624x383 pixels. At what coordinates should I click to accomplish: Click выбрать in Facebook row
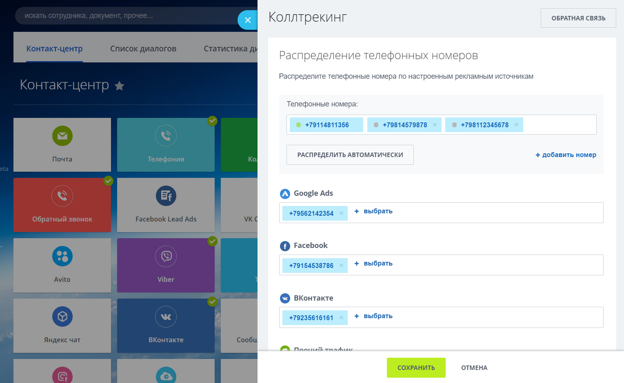373,263
